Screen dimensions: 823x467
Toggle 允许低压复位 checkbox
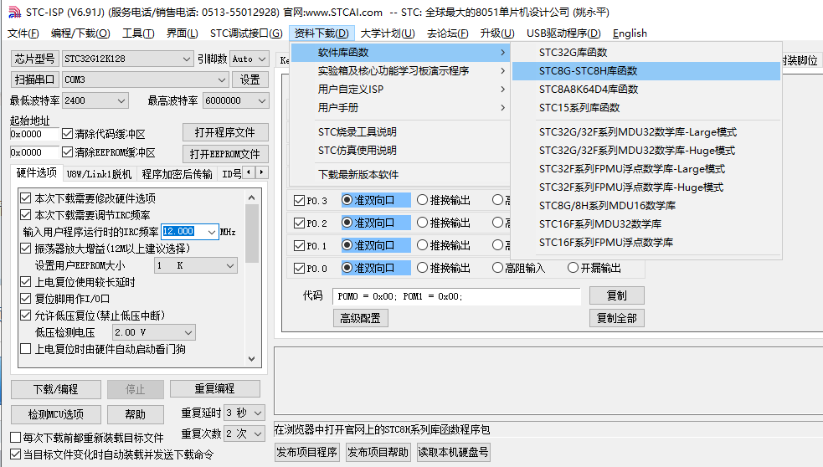[x=25, y=316]
